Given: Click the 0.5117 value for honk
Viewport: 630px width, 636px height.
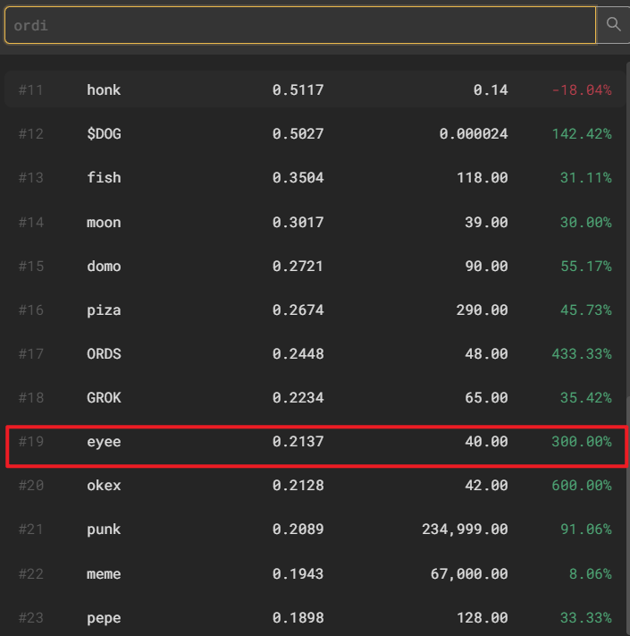Looking at the screenshot, I should click(298, 89).
